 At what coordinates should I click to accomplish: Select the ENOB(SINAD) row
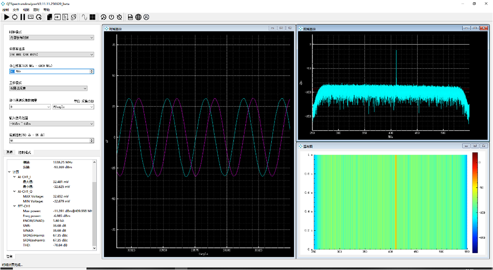[50, 220]
